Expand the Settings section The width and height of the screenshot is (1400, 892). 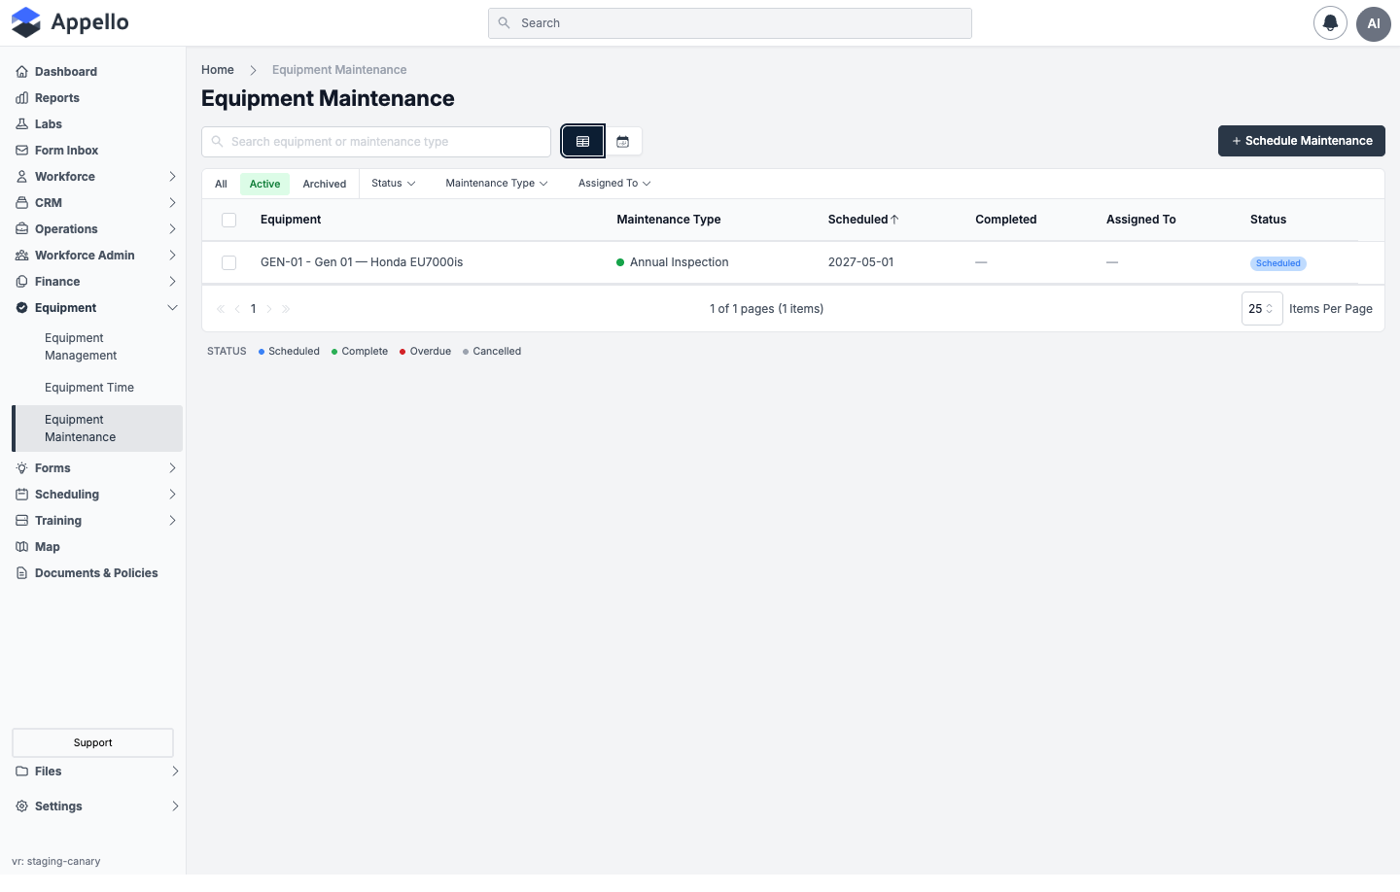[97, 806]
